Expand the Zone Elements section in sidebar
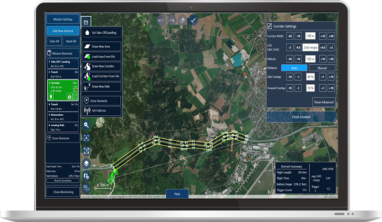This screenshot has height=222, width=382. coord(63,138)
